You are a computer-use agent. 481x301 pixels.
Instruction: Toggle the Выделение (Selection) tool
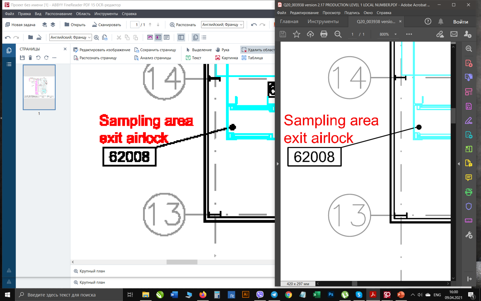point(198,50)
